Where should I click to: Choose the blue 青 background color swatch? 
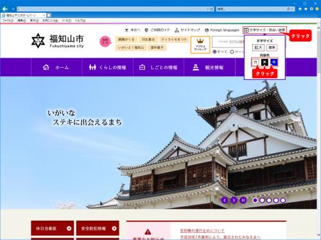[274, 62]
